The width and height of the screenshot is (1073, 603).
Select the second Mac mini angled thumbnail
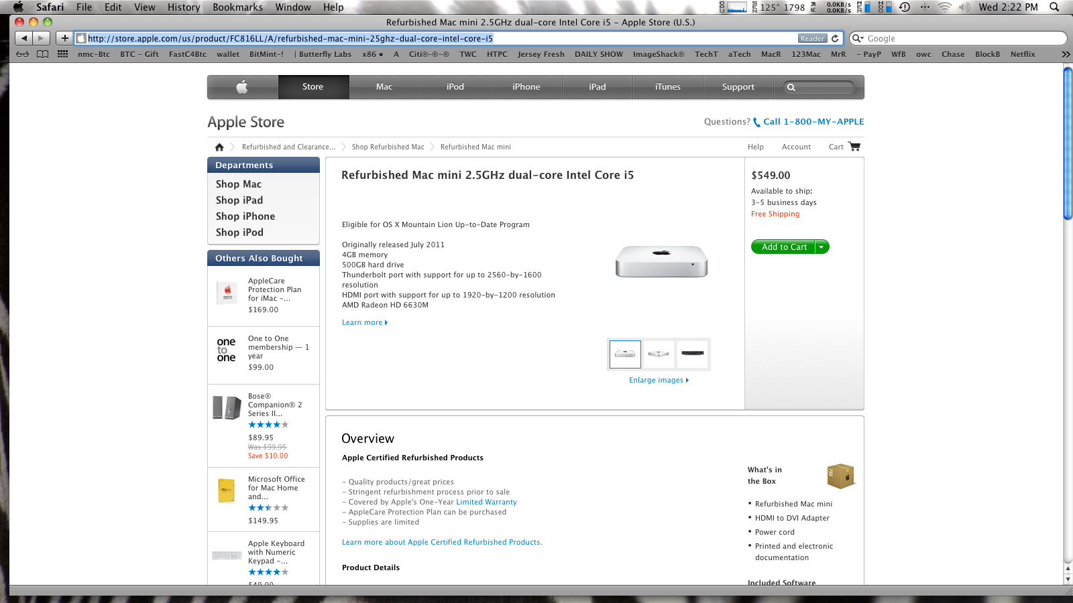[x=659, y=354]
